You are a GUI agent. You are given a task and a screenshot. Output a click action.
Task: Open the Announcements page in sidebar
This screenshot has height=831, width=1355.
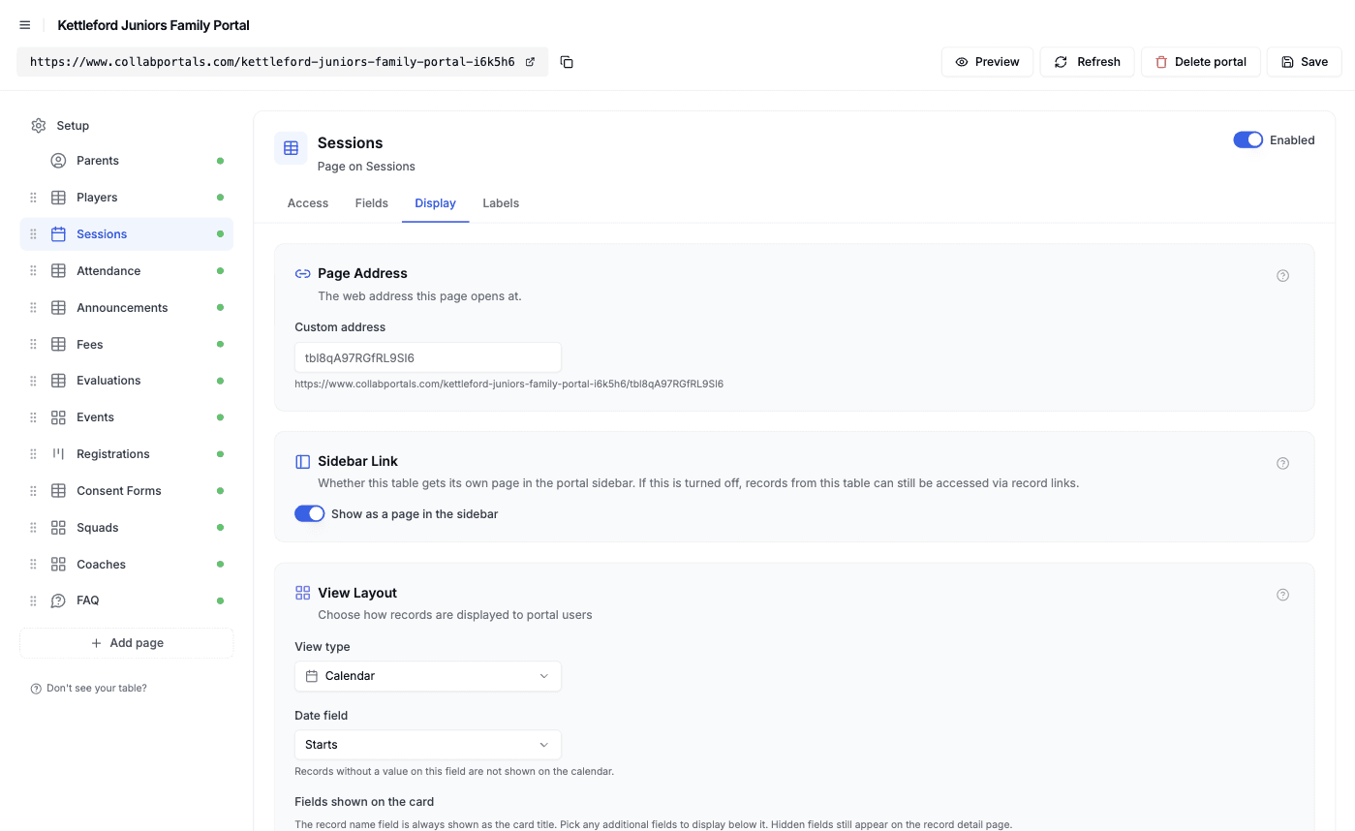point(127,308)
